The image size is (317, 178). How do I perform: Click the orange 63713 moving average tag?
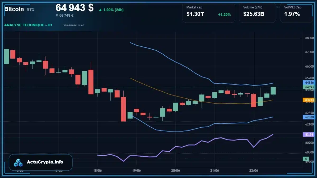coord(309,100)
